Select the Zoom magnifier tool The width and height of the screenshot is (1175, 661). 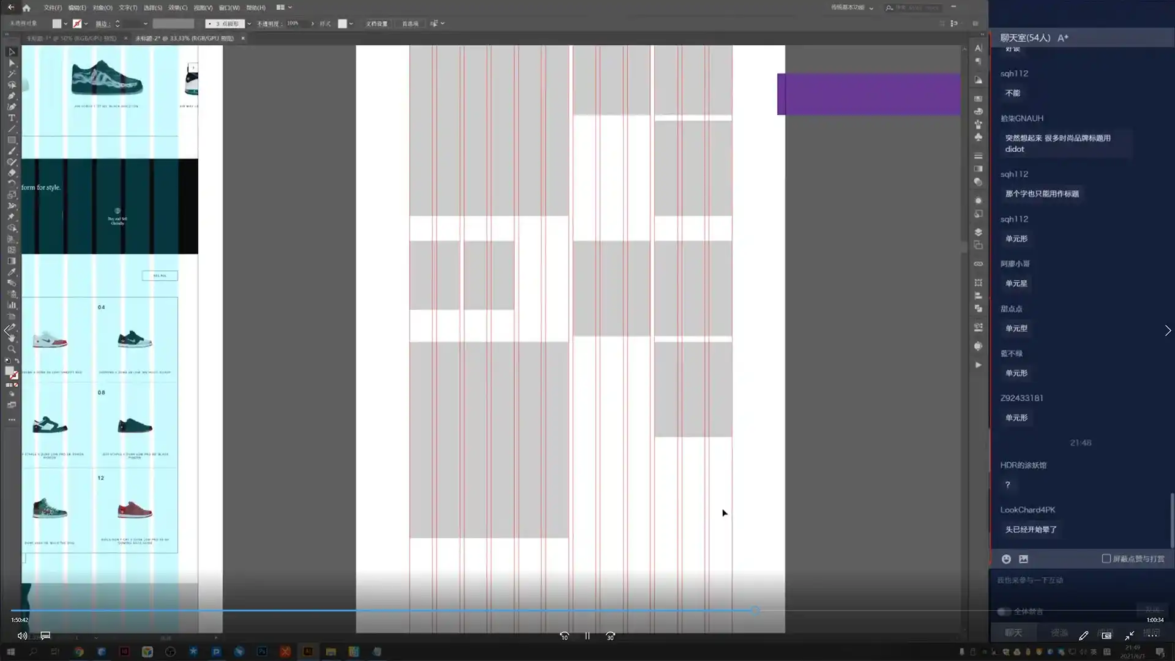click(x=11, y=349)
